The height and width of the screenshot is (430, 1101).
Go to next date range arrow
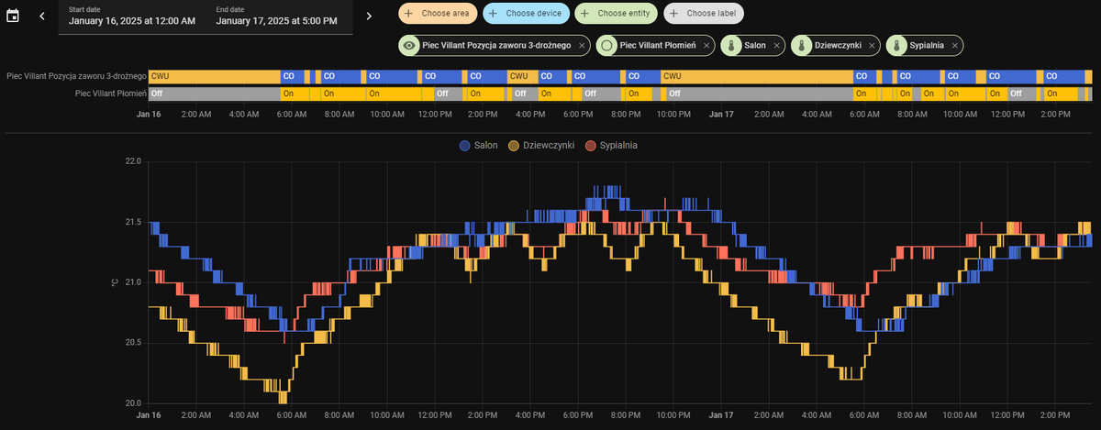point(369,16)
